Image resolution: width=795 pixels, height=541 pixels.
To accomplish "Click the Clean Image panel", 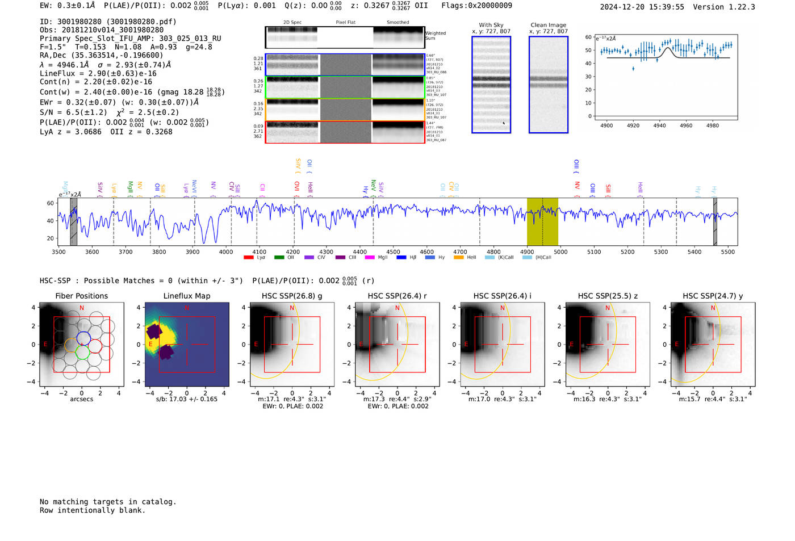I will pyautogui.click(x=549, y=85).
